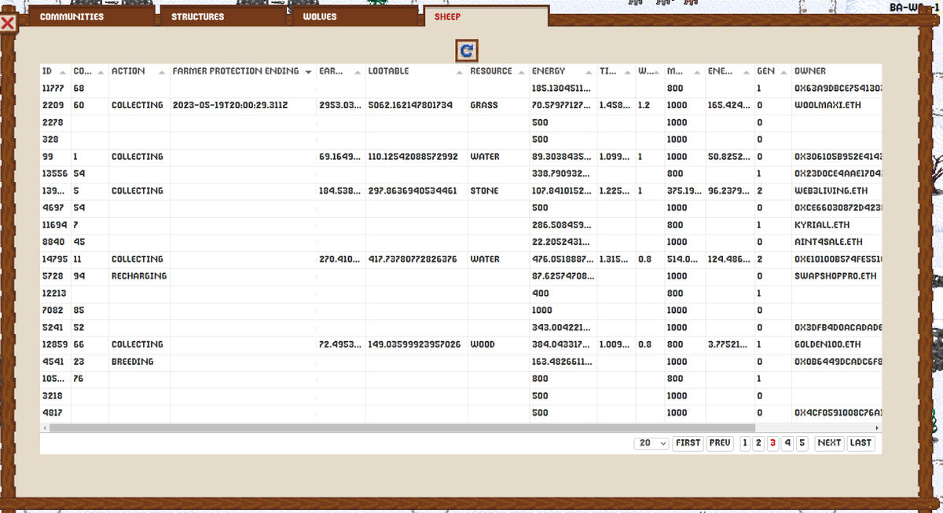Jump to the Last page
943x513 pixels.
pos(860,443)
